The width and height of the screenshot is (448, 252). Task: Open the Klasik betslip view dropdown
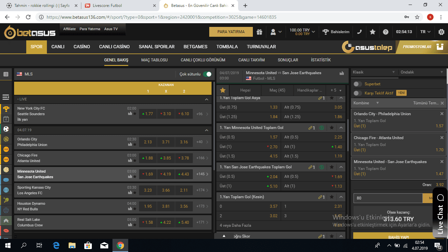click(x=374, y=72)
